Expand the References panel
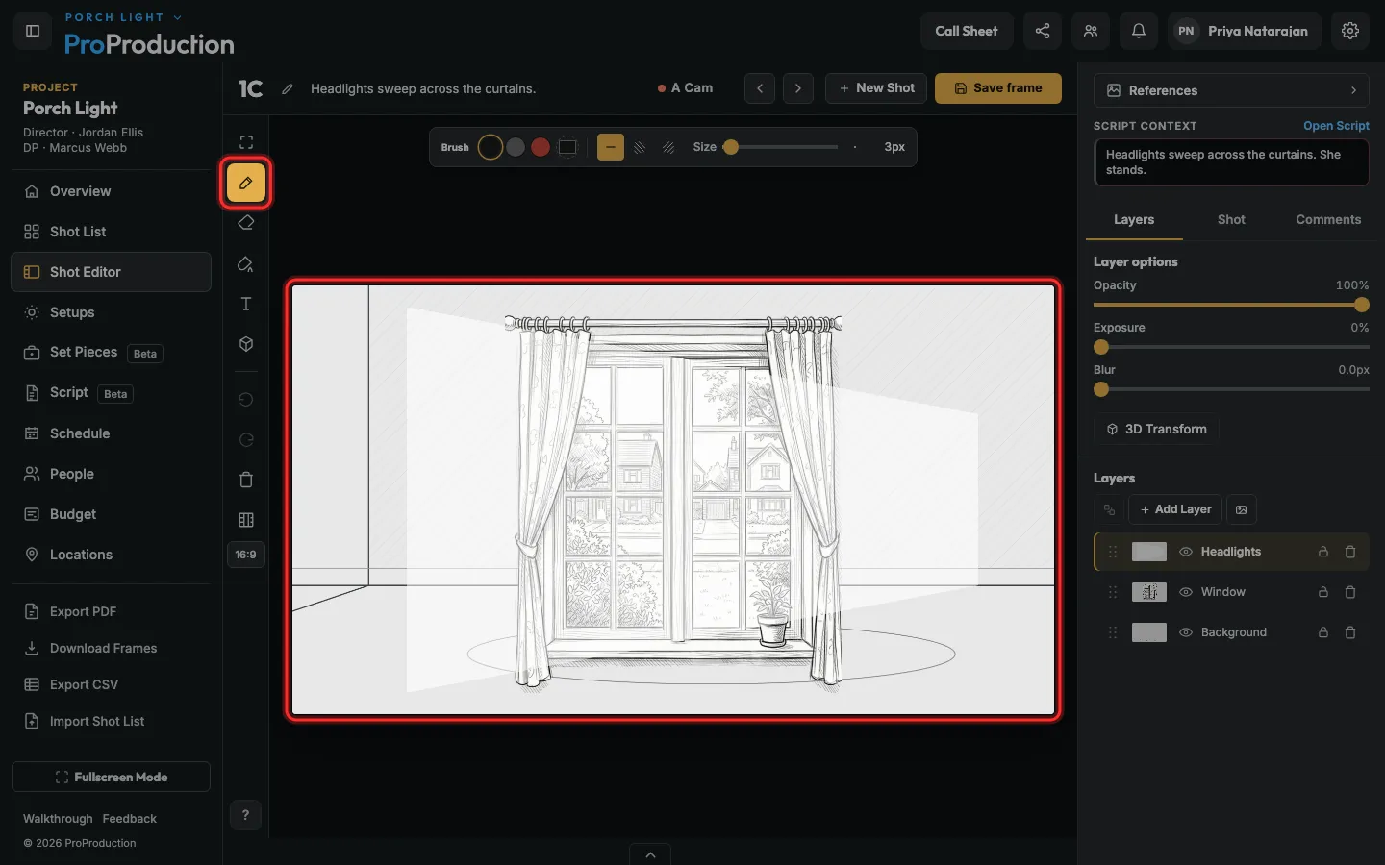1385x865 pixels. [x=1231, y=90]
